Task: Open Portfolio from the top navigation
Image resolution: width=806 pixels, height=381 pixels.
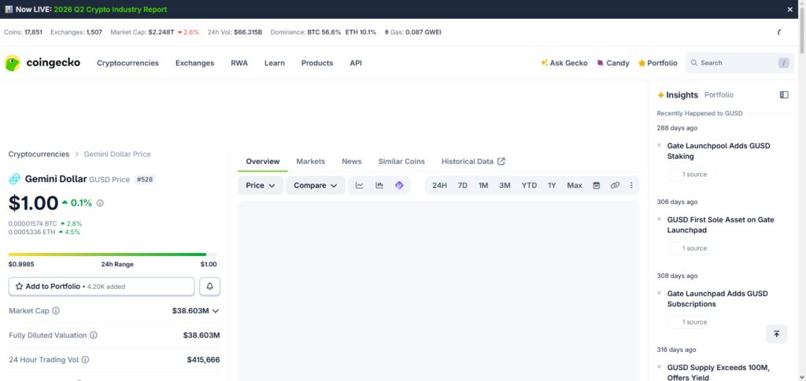Action: point(658,63)
